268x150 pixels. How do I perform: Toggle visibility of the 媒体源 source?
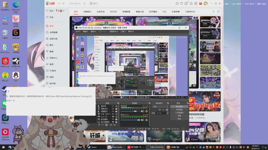(x=113, y=106)
